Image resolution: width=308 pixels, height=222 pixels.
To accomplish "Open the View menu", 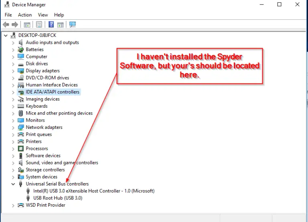I will 43,15.
